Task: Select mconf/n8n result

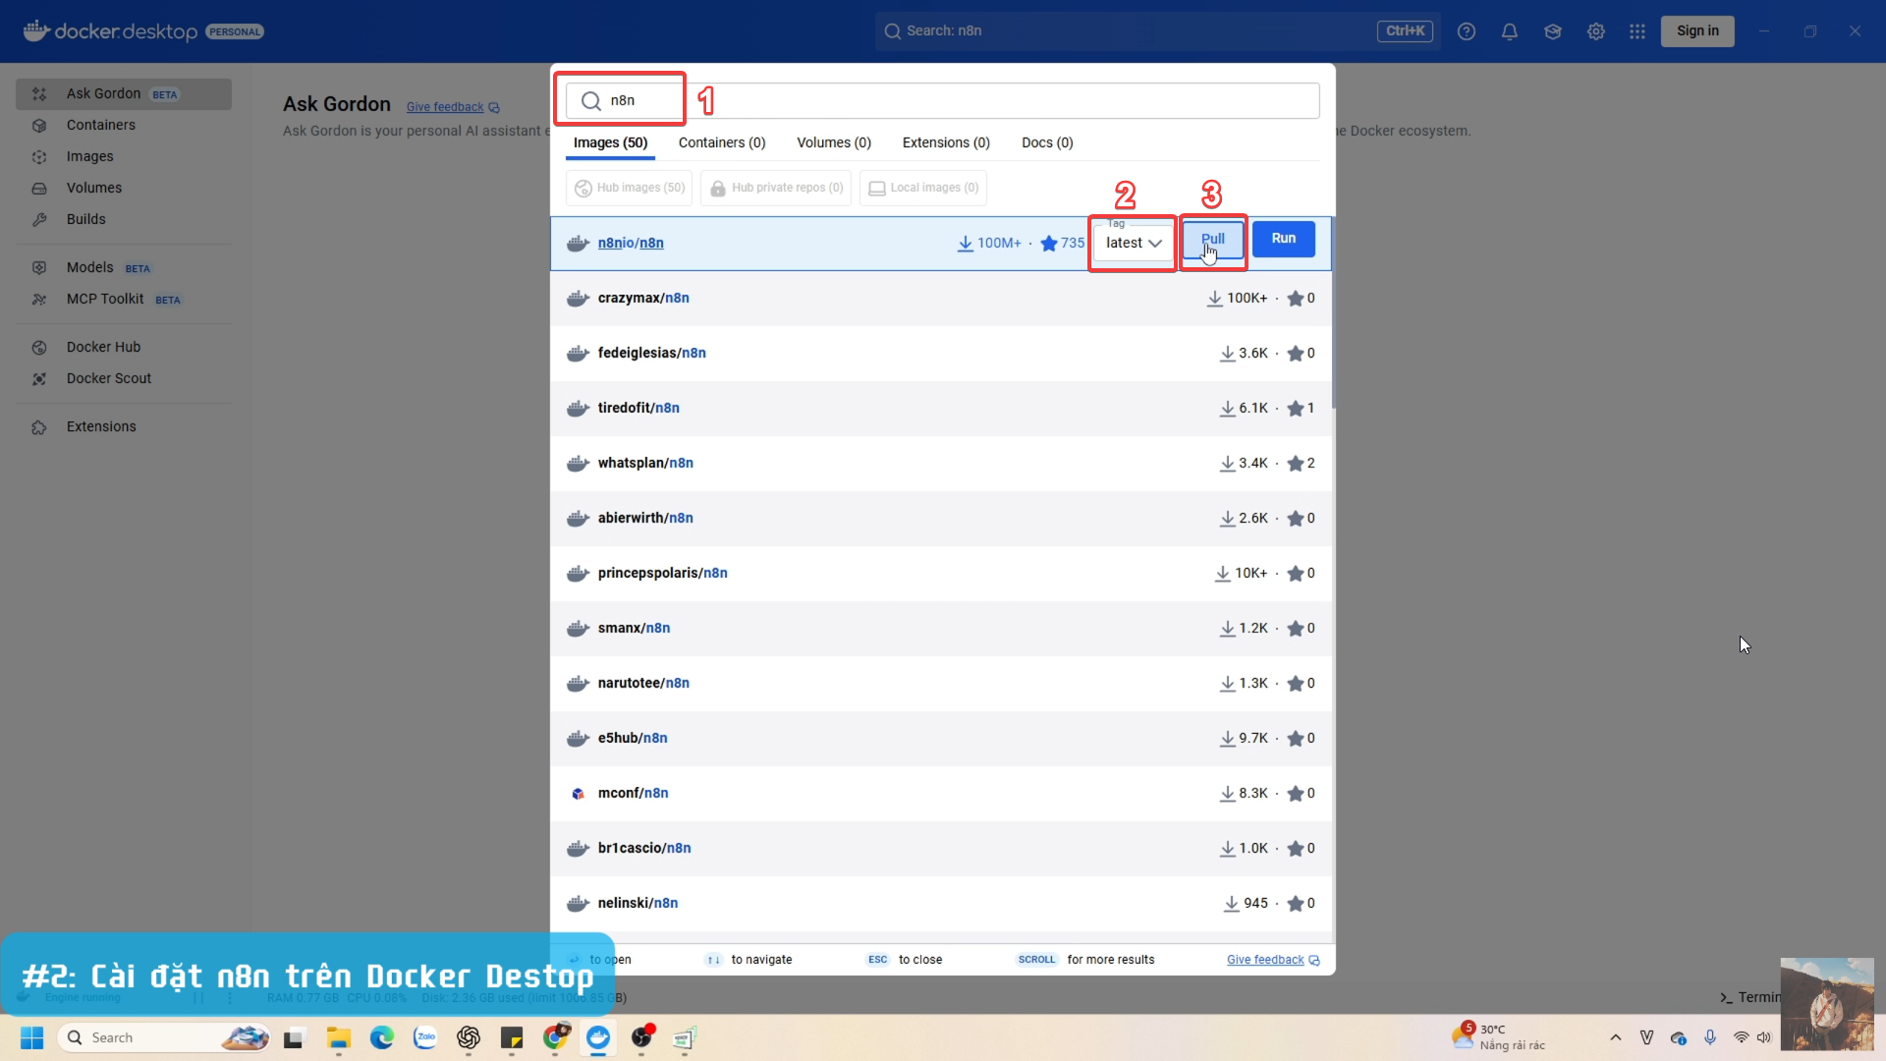Action: pos(941,793)
